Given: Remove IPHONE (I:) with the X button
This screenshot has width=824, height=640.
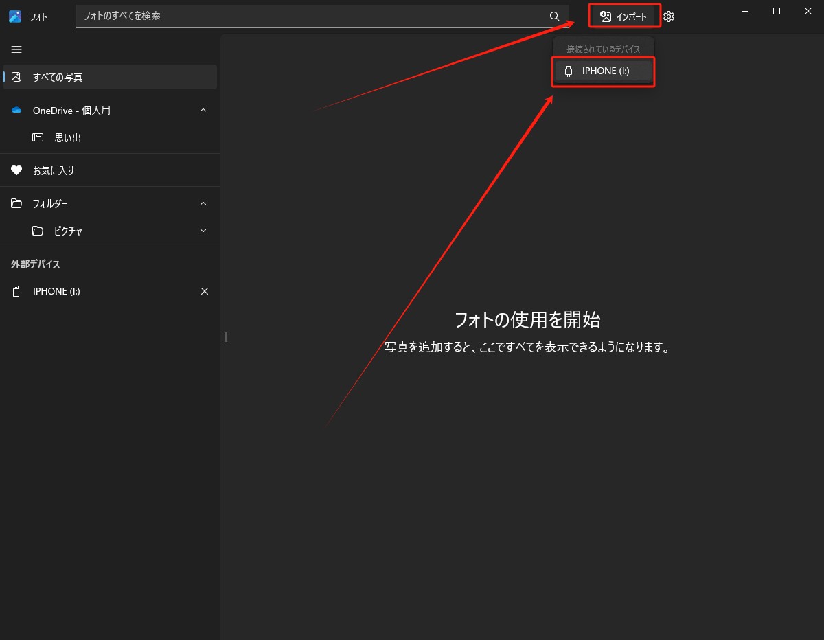Looking at the screenshot, I should click(x=204, y=291).
